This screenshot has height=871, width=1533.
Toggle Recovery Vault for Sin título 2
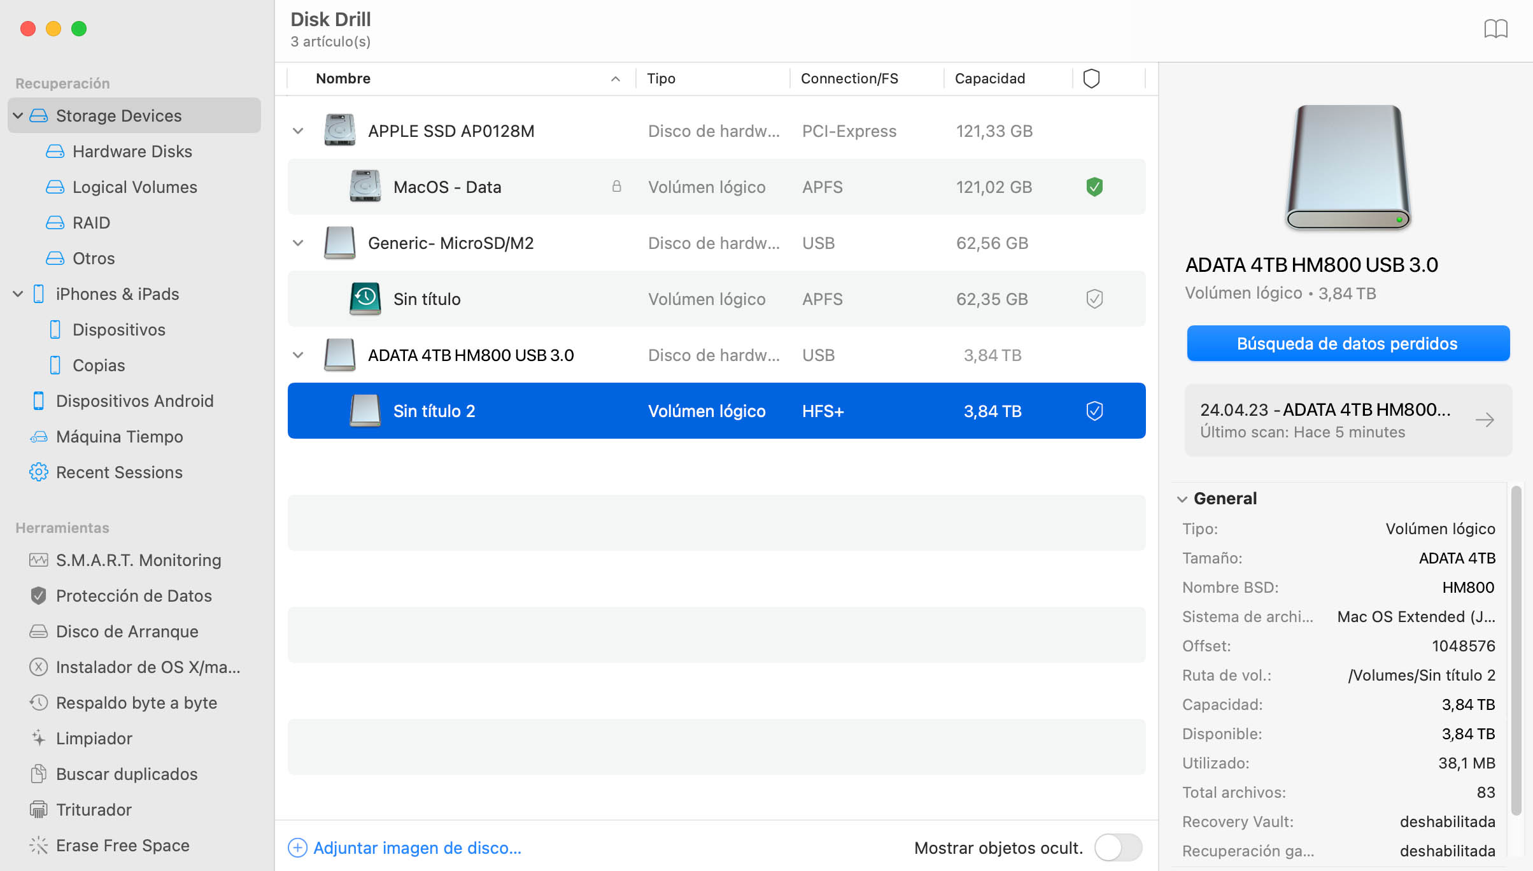point(1093,411)
